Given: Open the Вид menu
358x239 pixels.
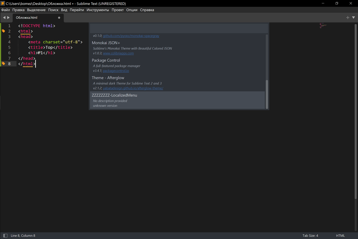Looking at the screenshot, I should click(64, 10).
